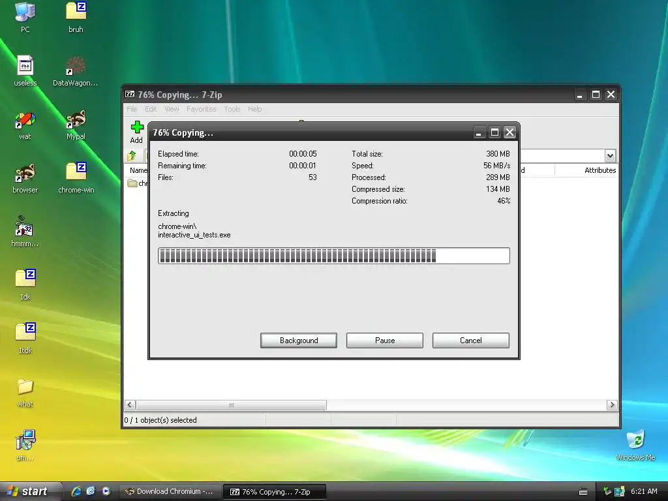Click the green Add button in 7-Zip
Screen dimensions: 668x501
click(x=136, y=132)
